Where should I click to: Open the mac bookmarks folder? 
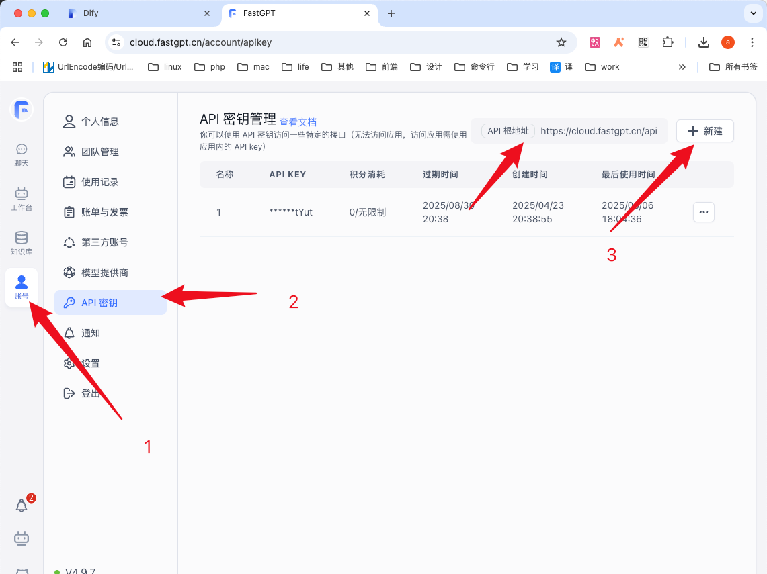tap(253, 67)
